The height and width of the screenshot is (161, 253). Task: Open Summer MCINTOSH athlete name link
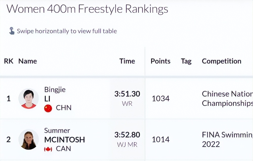point(64,135)
